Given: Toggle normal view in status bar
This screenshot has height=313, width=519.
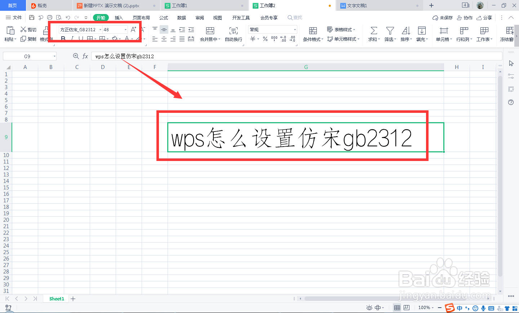Looking at the screenshot, I should tap(397, 308).
